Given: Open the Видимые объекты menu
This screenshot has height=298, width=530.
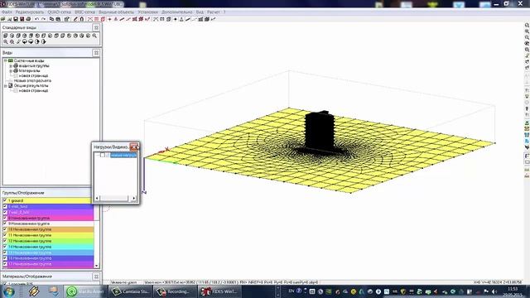Looking at the screenshot, I should 116,12.
